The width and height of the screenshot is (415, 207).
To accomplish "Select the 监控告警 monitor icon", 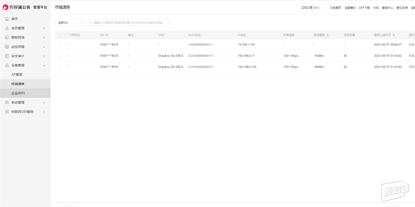I will pos(7,47).
